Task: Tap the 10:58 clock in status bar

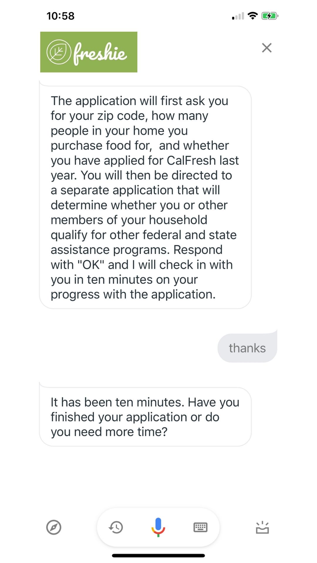Action: pos(60,16)
